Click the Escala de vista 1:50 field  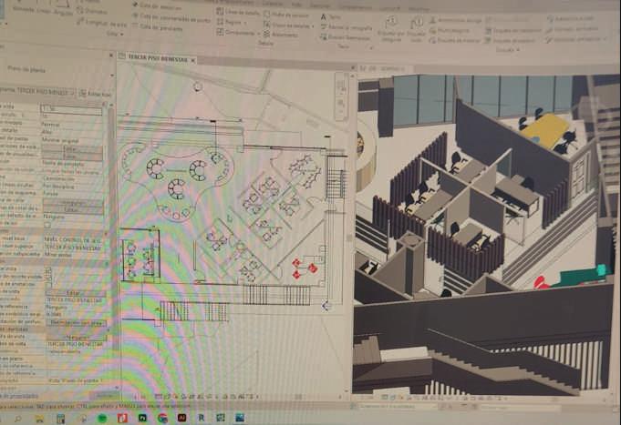coord(71,108)
